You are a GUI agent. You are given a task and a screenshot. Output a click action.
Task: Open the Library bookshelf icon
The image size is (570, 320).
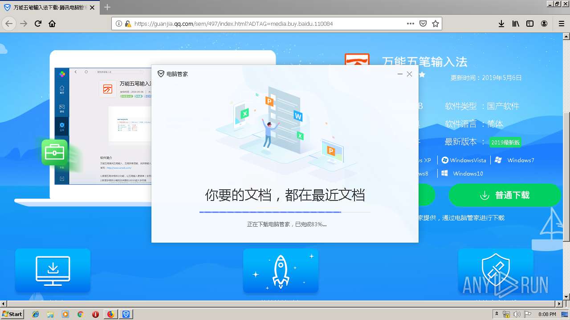[x=516, y=24]
